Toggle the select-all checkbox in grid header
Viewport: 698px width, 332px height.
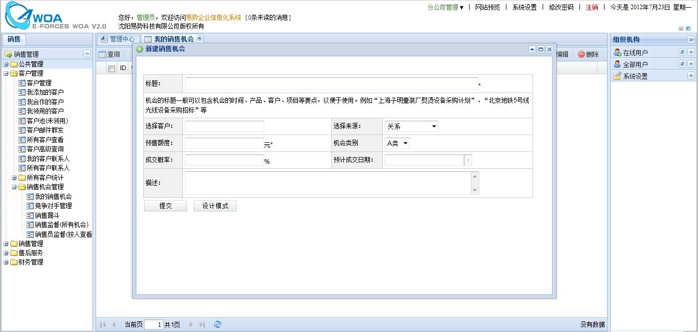(x=111, y=69)
